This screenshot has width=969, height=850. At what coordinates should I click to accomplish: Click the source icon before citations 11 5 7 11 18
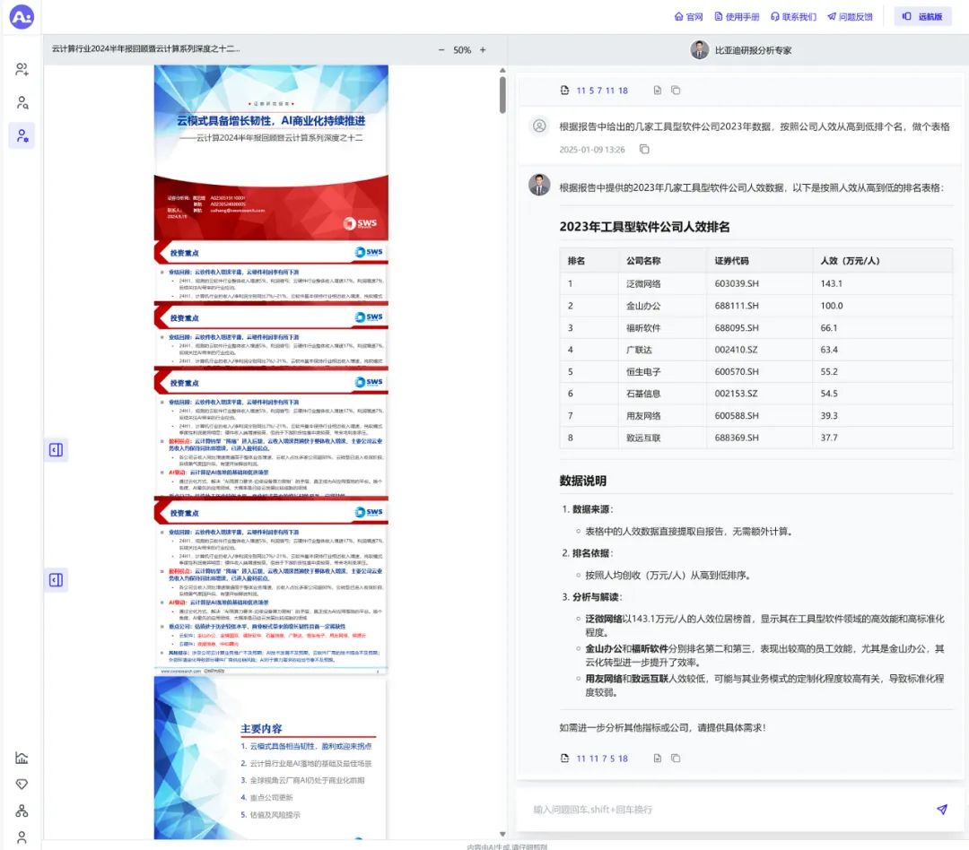pos(564,91)
